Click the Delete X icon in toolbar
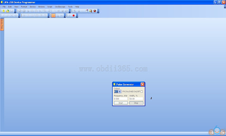 [x=40, y=11]
